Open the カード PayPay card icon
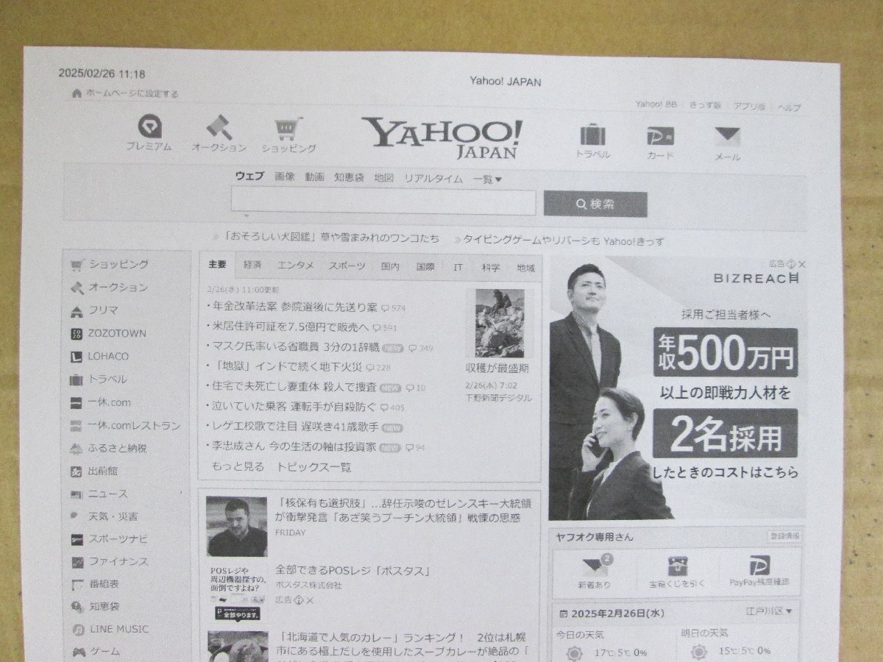Screen dimensions: 883x662 (660, 137)
